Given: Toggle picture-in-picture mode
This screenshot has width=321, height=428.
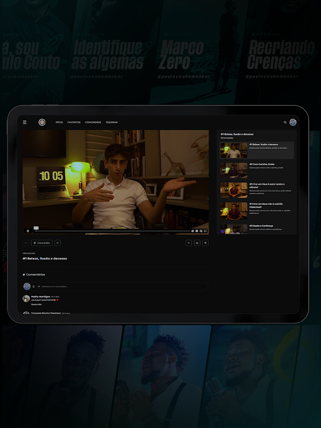Looking at the screenshot, I should point(201,231).
